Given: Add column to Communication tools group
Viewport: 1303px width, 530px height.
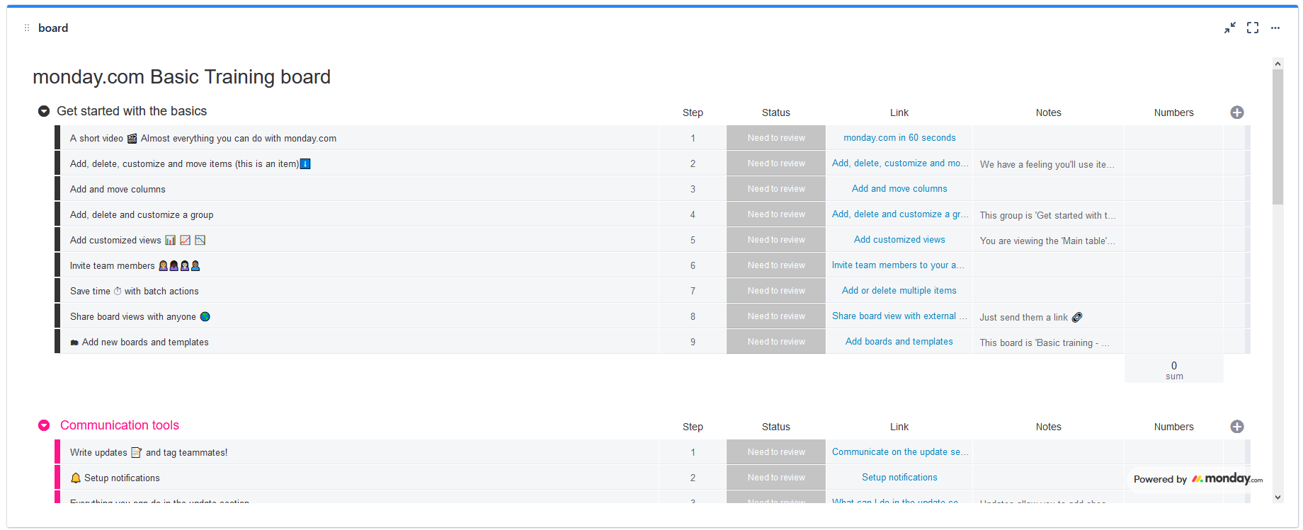Looking at the screenshot, I should 1237,427.
